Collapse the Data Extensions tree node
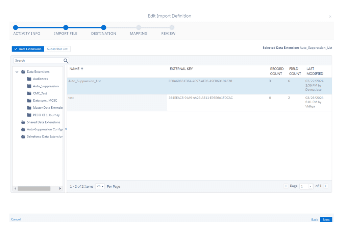 point(17,72)
